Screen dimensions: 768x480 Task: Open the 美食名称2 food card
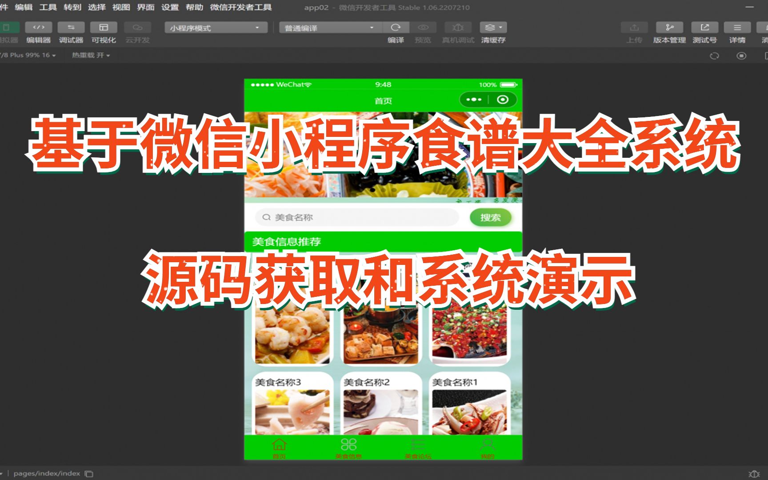click(x=381, y=404)
